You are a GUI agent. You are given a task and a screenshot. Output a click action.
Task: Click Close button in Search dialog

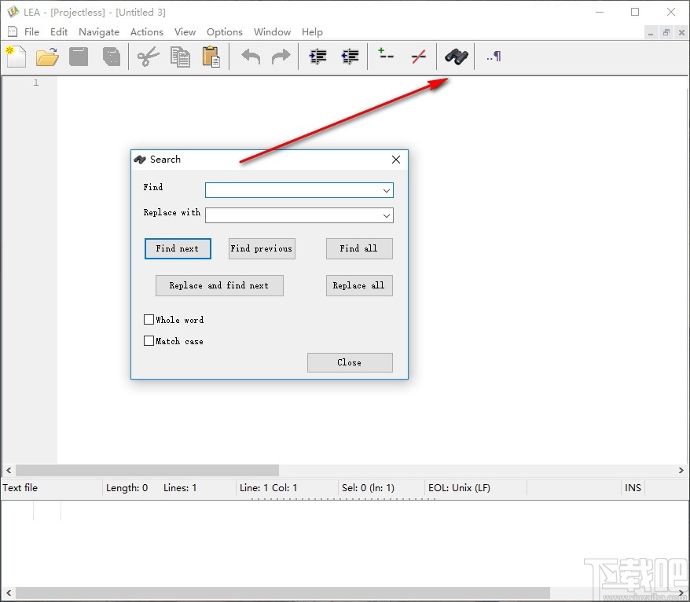(350, 362)
